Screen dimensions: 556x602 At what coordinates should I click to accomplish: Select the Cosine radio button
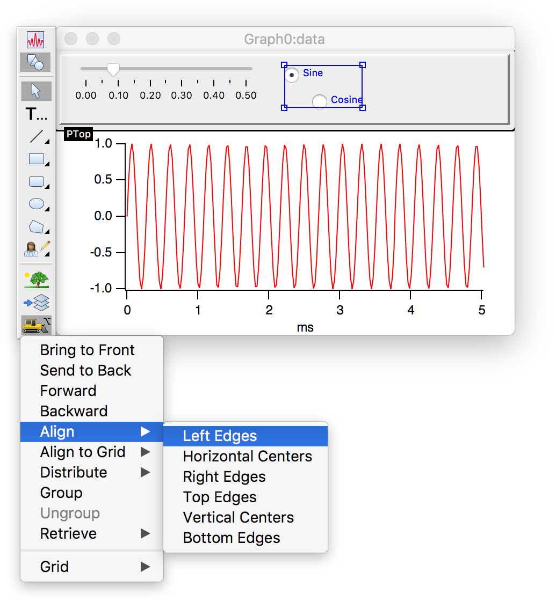tap(320, 101)
